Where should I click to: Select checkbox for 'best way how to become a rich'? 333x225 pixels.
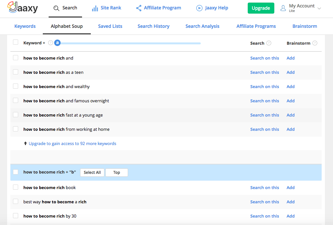coord(16,201)
